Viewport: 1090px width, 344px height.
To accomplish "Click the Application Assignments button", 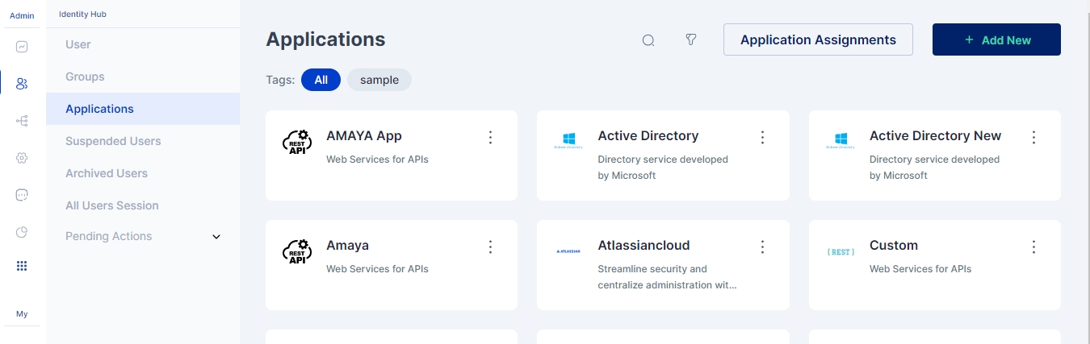I will click(x=817, y=39).
